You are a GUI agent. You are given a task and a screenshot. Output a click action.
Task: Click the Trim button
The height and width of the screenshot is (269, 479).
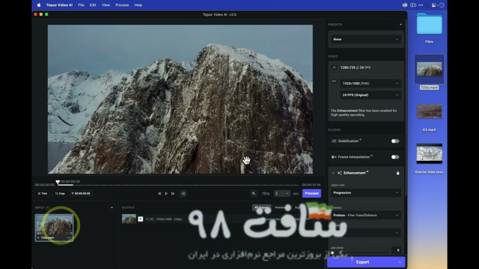coord(43,193)
